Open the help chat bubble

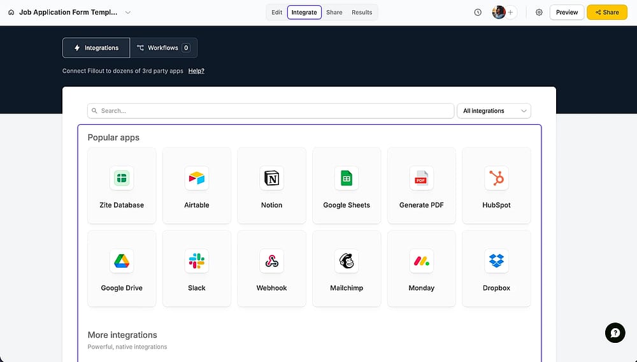click(x=615, y=333)
